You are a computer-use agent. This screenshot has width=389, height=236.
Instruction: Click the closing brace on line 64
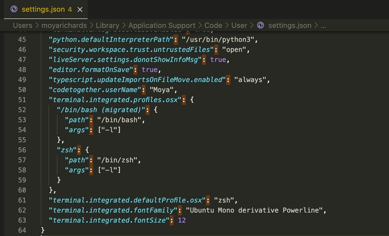(x=43, y=230)
